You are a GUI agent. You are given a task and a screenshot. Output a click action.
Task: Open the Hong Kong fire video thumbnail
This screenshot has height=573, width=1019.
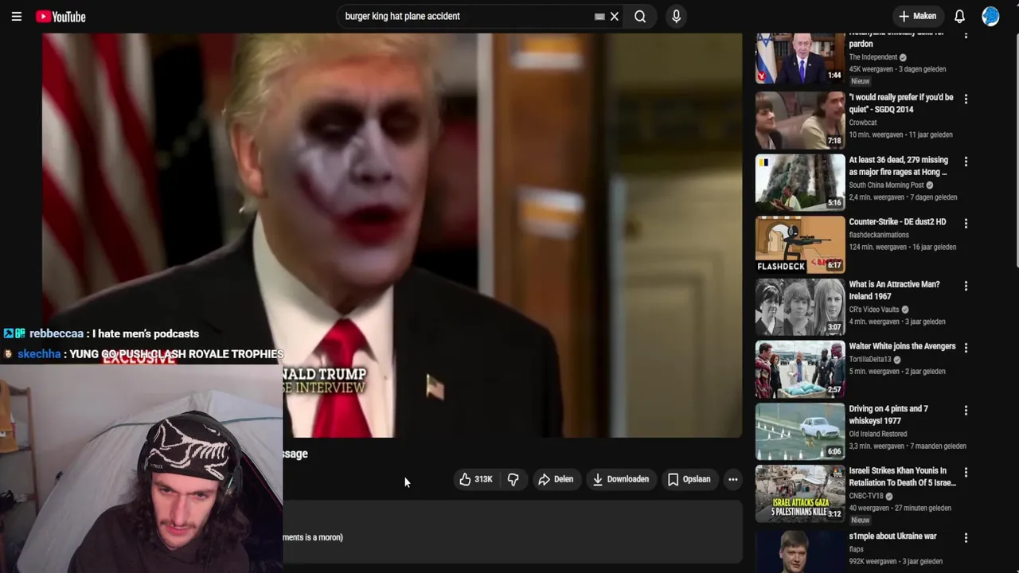pyautogui.click(x=800, y=182)
